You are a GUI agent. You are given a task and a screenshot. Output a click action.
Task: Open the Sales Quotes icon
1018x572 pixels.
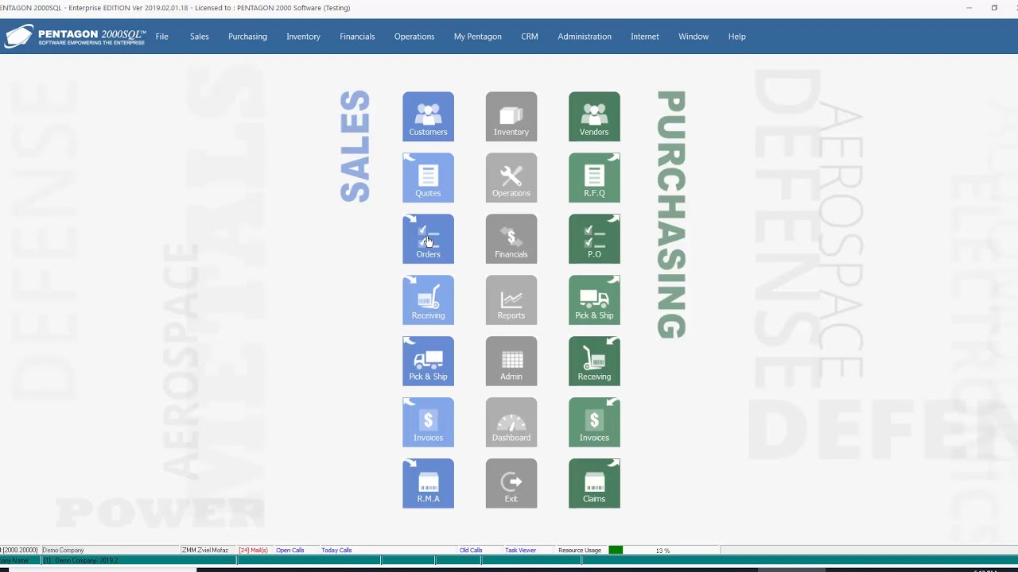click(x=428, y=178)
